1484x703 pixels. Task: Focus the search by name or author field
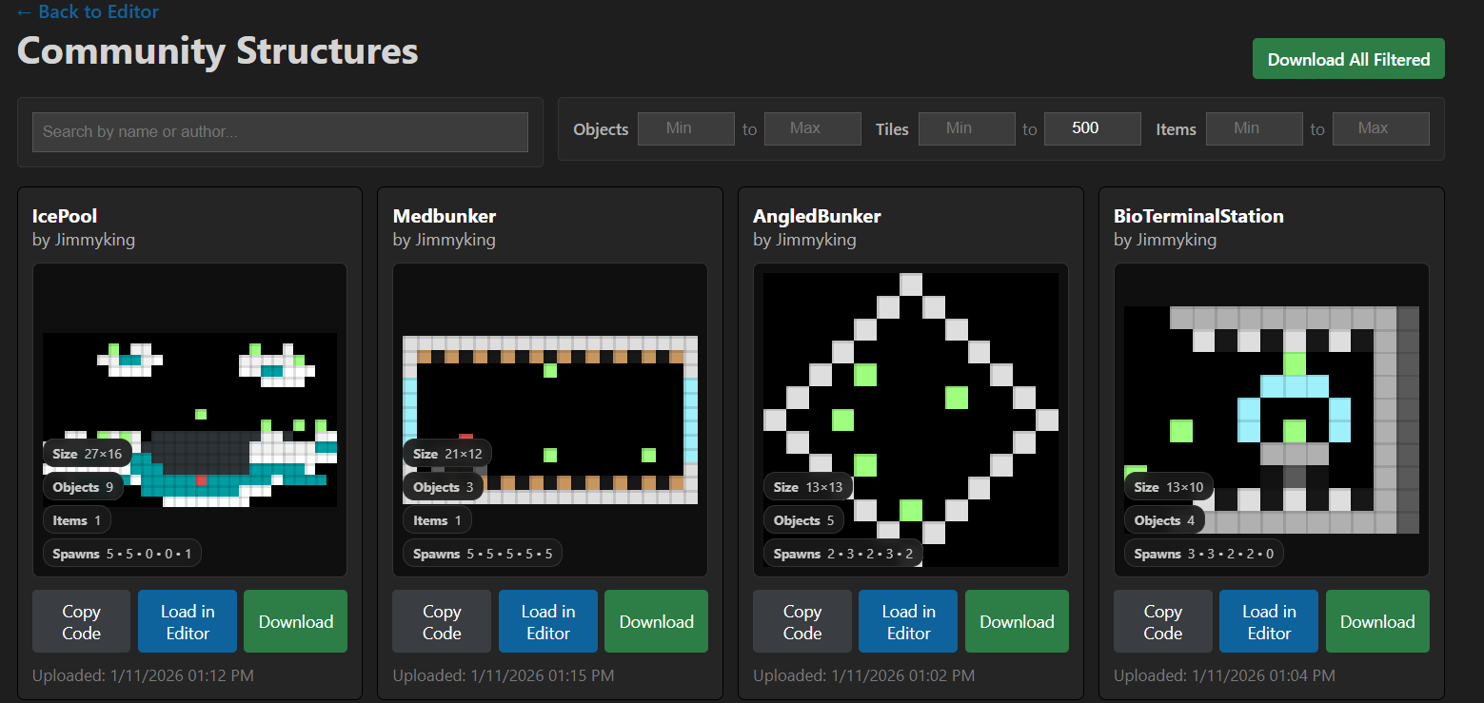pyautogui.click(x=280, y=132)
